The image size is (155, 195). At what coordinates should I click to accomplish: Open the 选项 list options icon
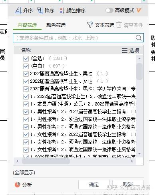pyautogui.click(x=125, y=50)
